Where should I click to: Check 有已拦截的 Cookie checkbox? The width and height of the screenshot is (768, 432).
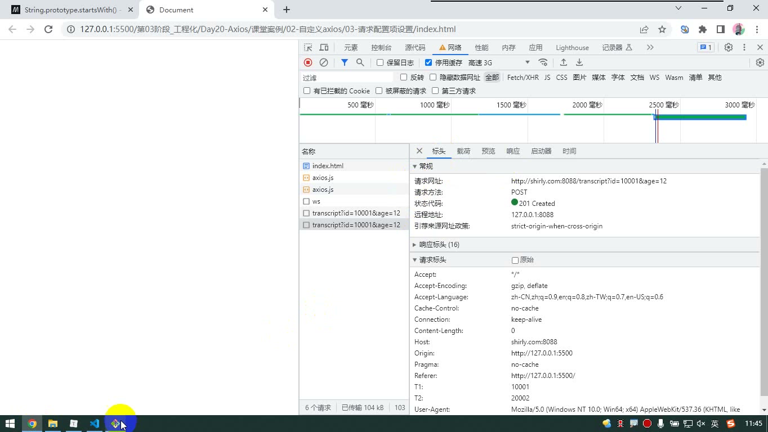[x=307, y=91]
